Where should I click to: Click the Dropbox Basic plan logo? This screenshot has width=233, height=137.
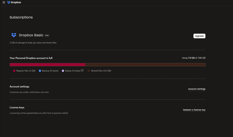[14, 35]
